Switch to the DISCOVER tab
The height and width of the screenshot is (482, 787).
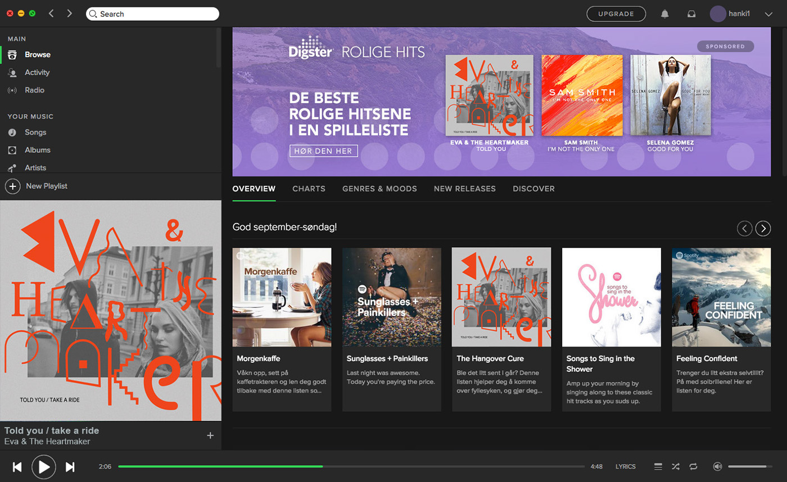(x=533, y=189)
